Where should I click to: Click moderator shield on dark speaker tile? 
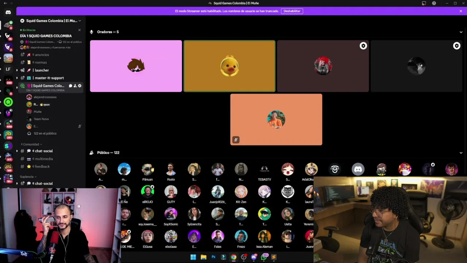click(456, 46)
